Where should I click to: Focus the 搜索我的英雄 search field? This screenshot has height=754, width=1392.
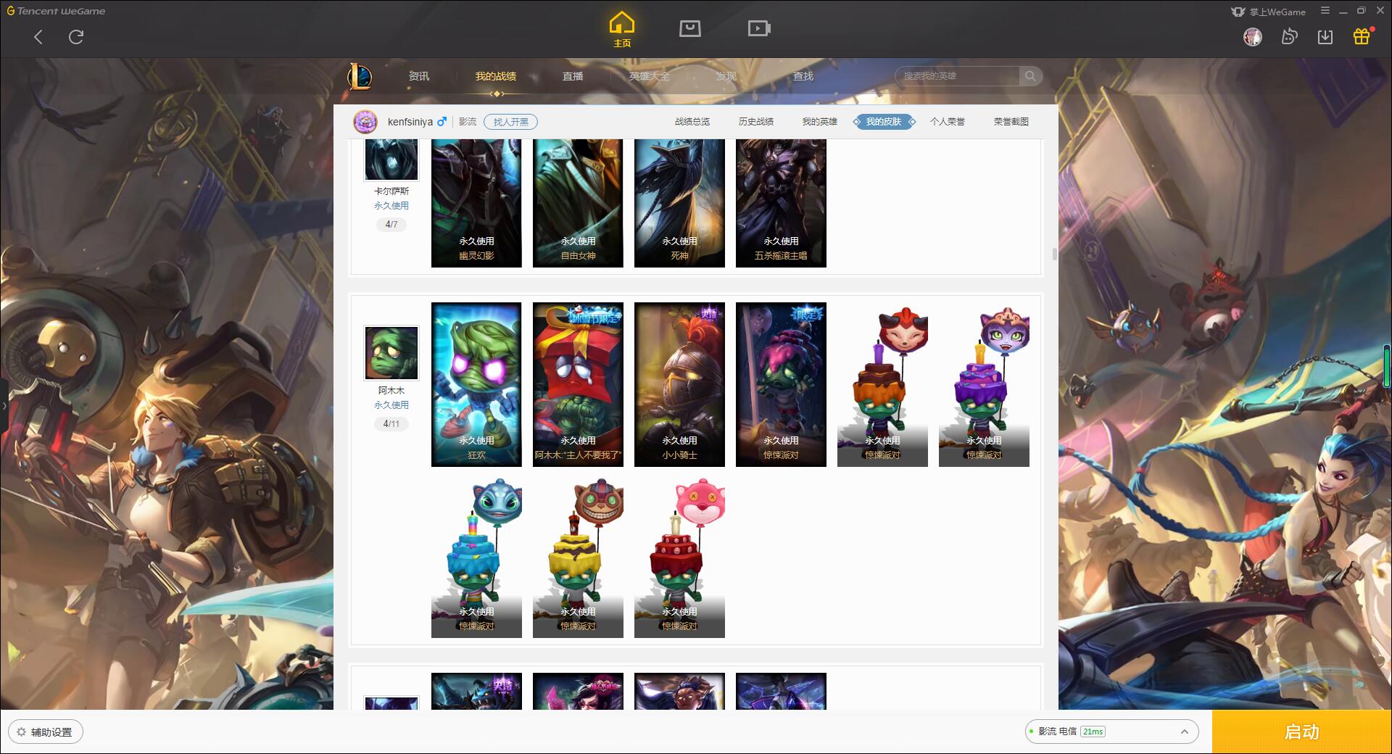pyautogui.click(x=958, y=76)
